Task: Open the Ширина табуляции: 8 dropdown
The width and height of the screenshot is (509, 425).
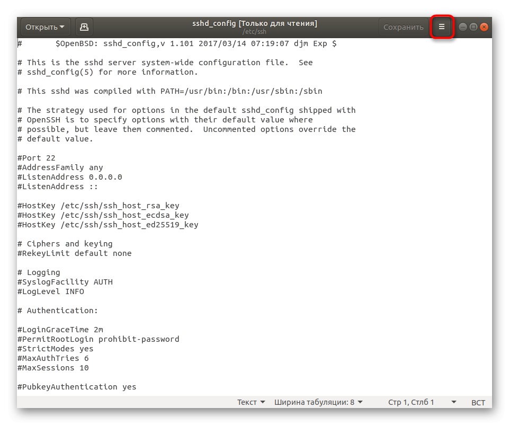Action: [318, 402]
